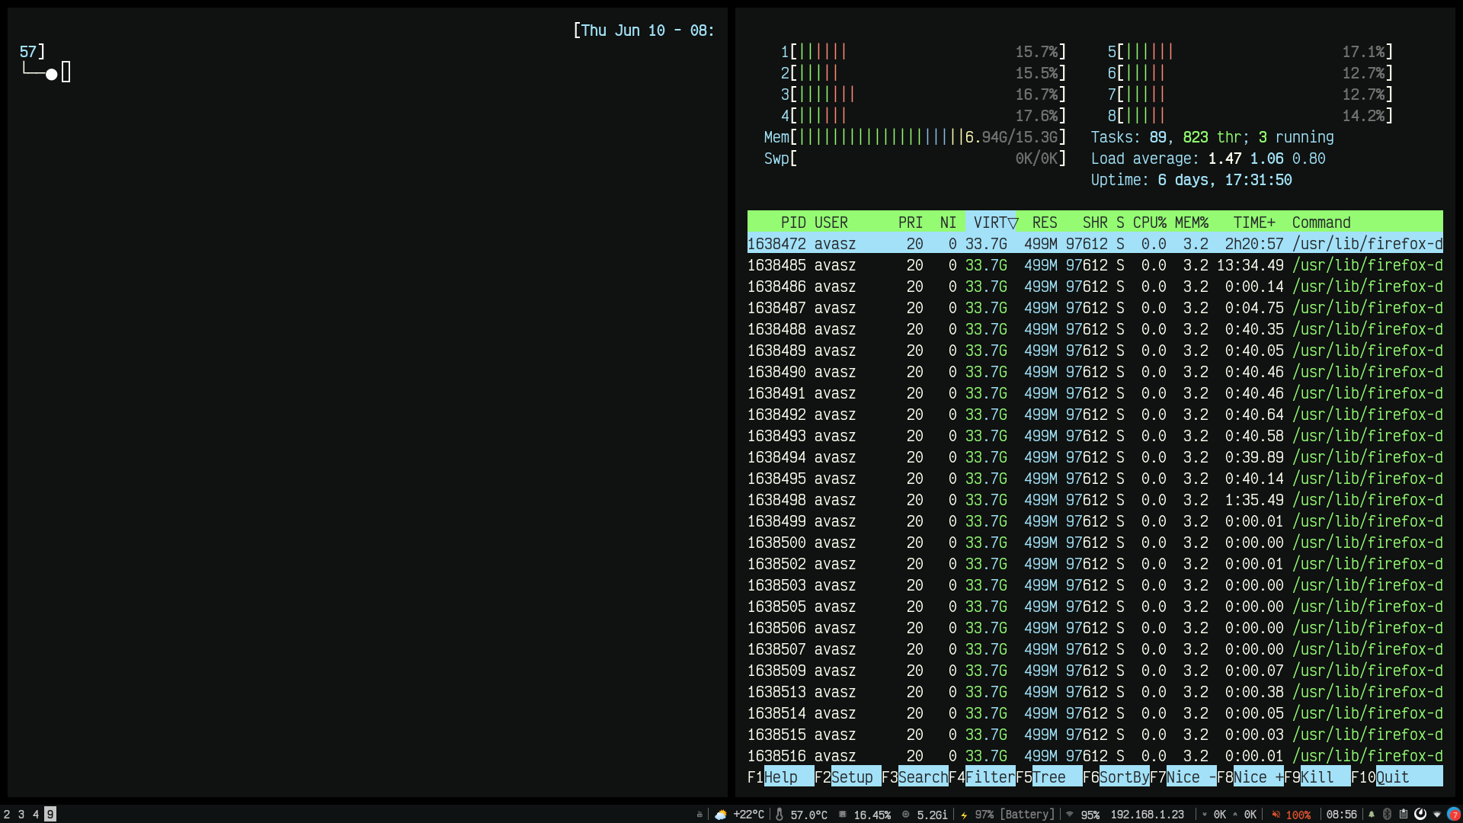Screen dimensions: 1463x823
Task: Sort by the PID column header
Action: [793, 223]
